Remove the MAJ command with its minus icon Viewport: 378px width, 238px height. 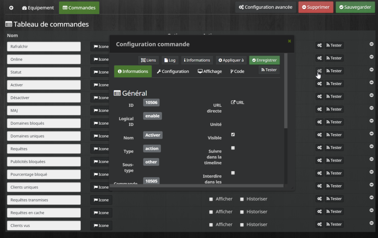[x=371, y=108]
